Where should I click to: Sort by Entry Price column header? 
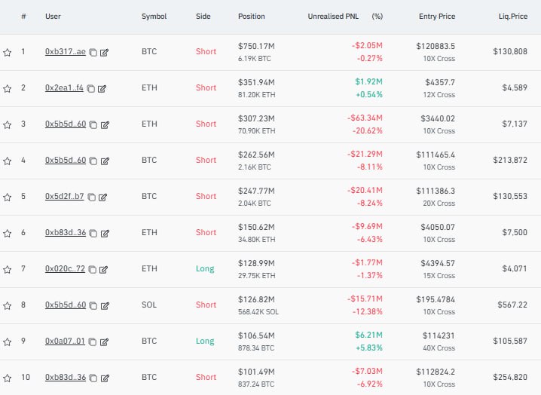pos(437,16)
